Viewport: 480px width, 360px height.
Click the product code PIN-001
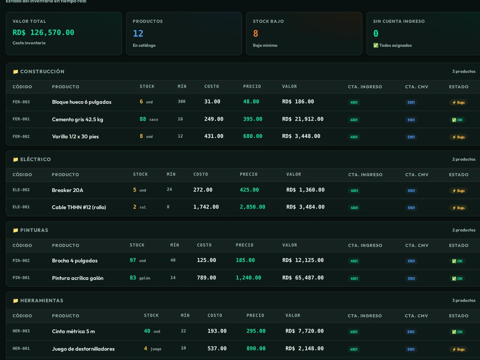[x=21, y=277]
